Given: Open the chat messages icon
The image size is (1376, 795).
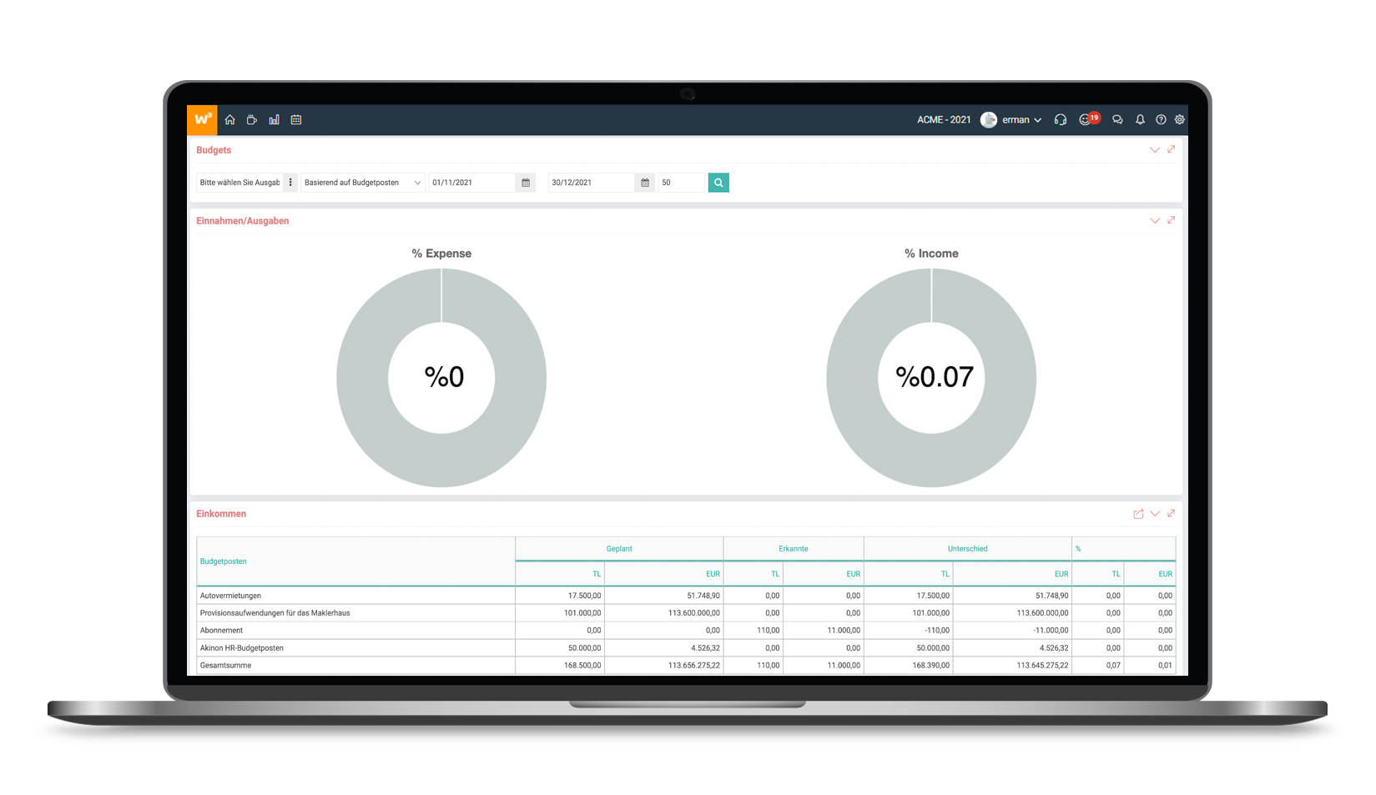Looking at the screenshot, I should click(1117, 120).
